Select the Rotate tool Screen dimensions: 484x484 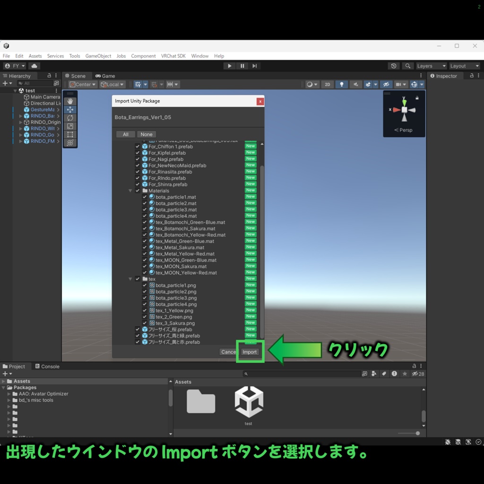click(70, 118)
